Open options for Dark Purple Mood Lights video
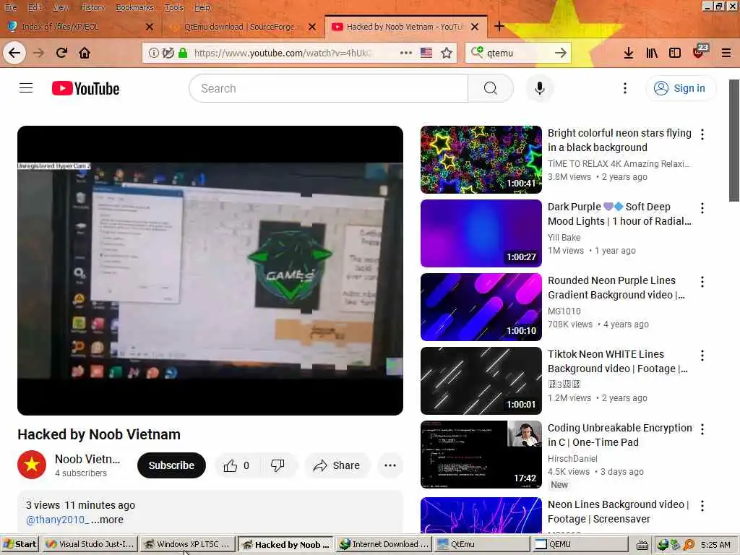Screen dimensions: 740x555 (x=702, y=208)
